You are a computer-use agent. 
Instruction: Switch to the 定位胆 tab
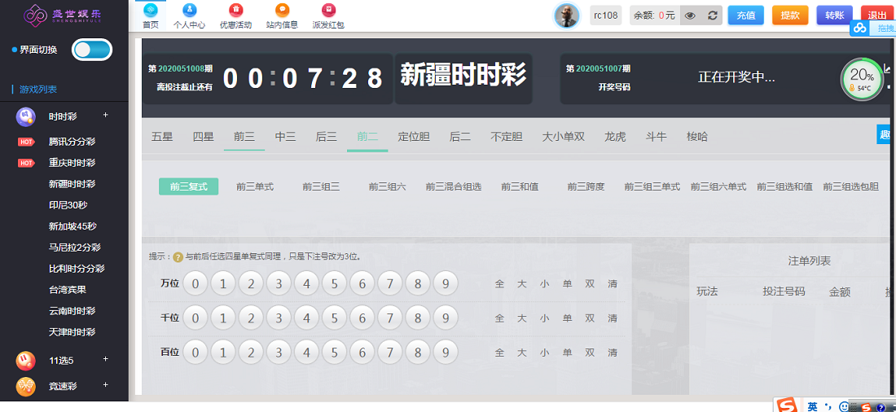tap(414, 137)
